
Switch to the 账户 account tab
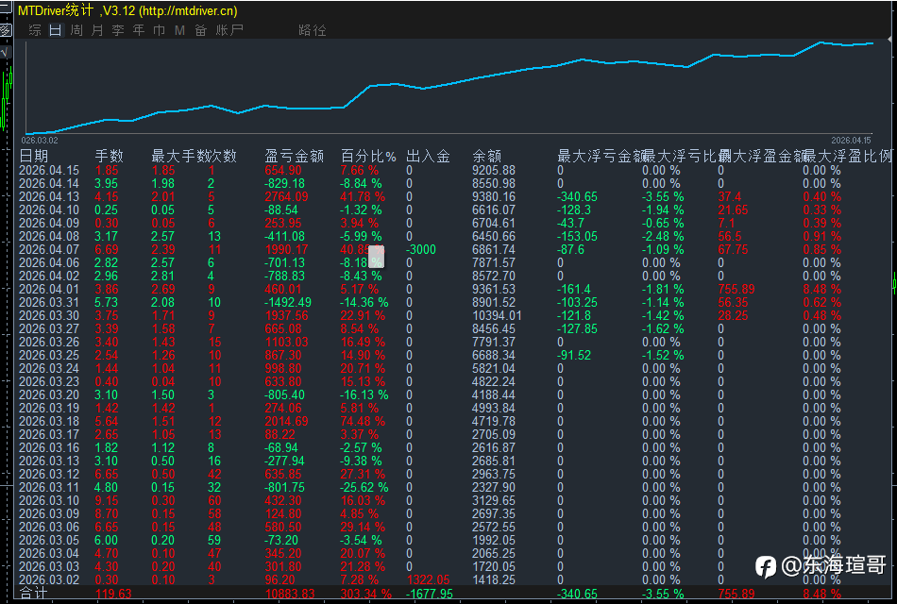(229, 30)
